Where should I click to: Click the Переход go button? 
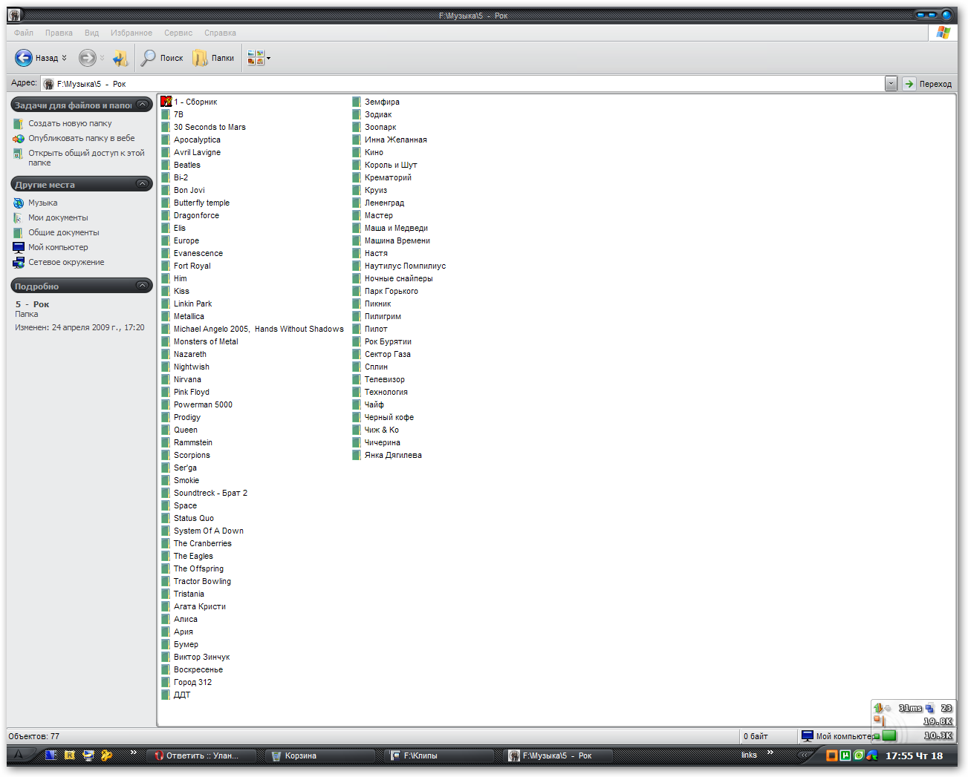pos(928,84)
